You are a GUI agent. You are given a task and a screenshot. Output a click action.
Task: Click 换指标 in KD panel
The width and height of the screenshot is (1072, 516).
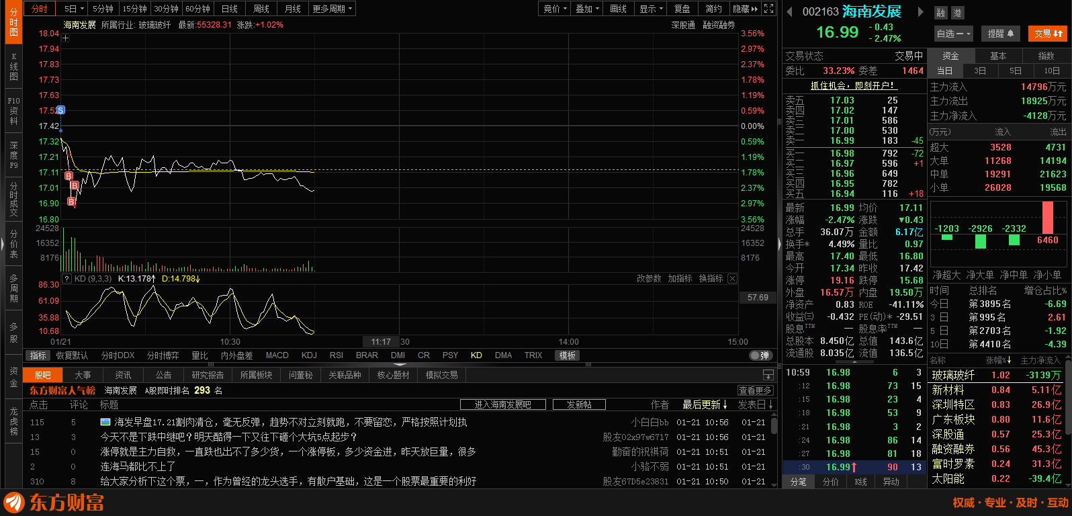pos(711,278)
